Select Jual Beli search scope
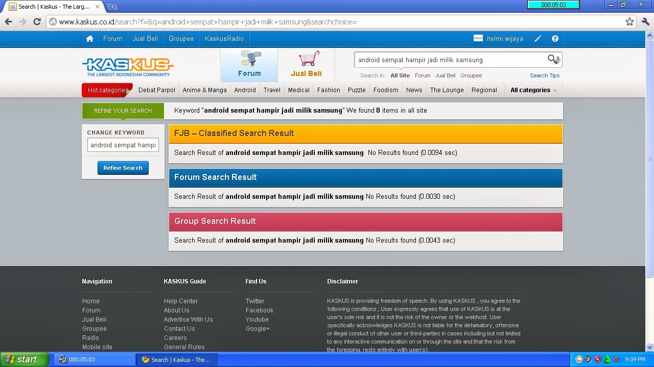The image size is (654, 367). (446, 75)
